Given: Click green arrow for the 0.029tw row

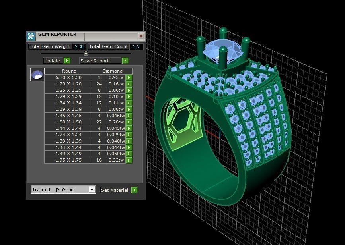Looking at the screenshot, I should [x=129, y=135].
